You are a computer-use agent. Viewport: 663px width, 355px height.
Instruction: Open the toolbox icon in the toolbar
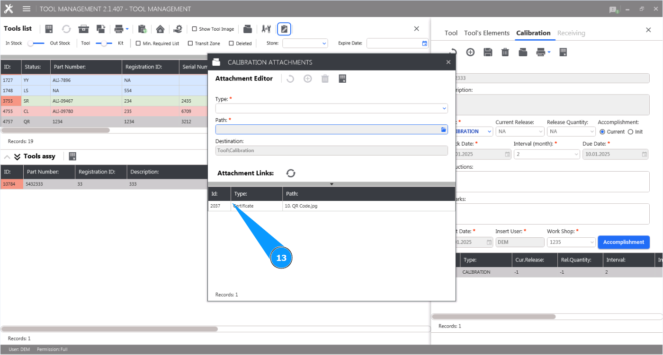coord(83,29)
